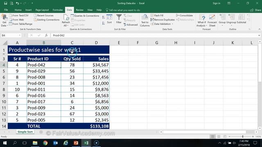The height and width of the screenshot is (147, 262).
Task: Sort Z to A descending
Action: 104,23
